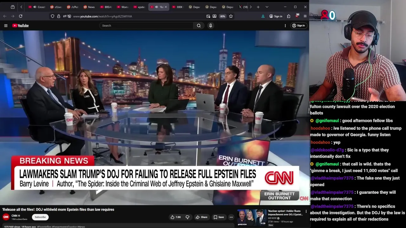406x228 pixels.
Task: Switch to the r/Live Reddit tab
Action: pos(56,7)
